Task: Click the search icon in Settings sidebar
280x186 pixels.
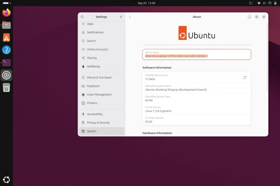Action: (82, 17)
